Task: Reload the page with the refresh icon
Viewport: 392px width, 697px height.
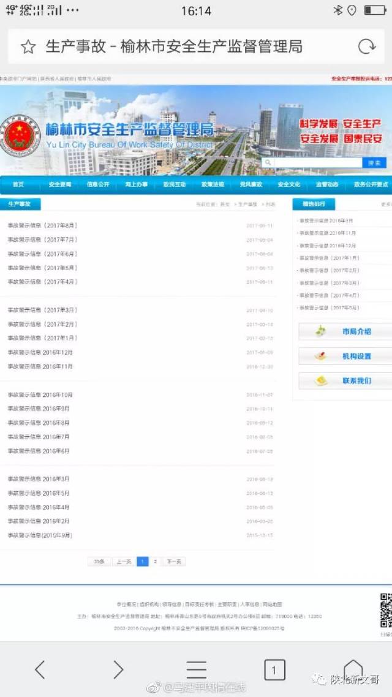Action: tap(367, 47)
